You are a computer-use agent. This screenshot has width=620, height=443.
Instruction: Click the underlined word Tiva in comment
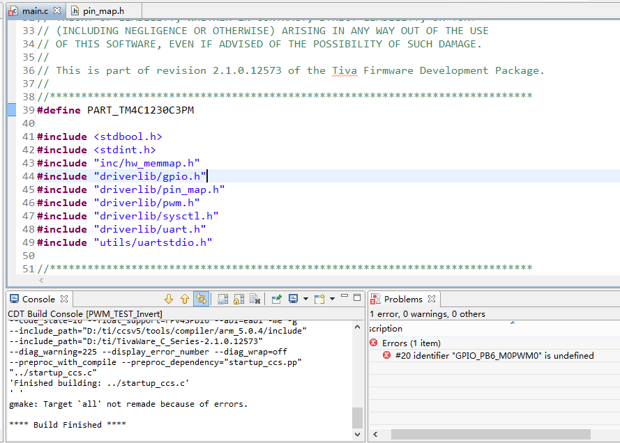click(345, 70)
